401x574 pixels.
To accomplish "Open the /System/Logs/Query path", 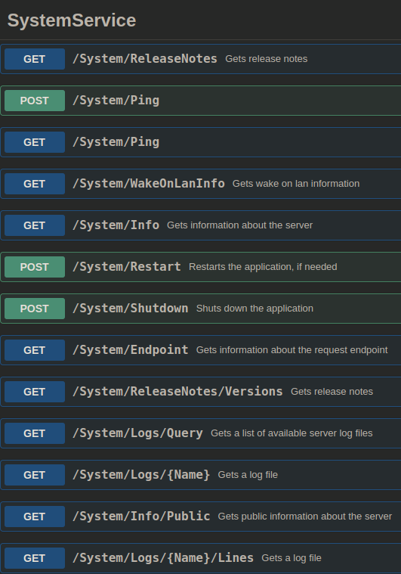I will pyautogui.click(x=137, y=433).
